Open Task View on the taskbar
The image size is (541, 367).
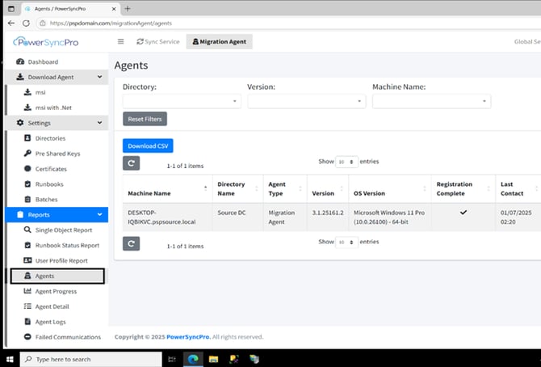pyautogui.click(x=172, y=359)
